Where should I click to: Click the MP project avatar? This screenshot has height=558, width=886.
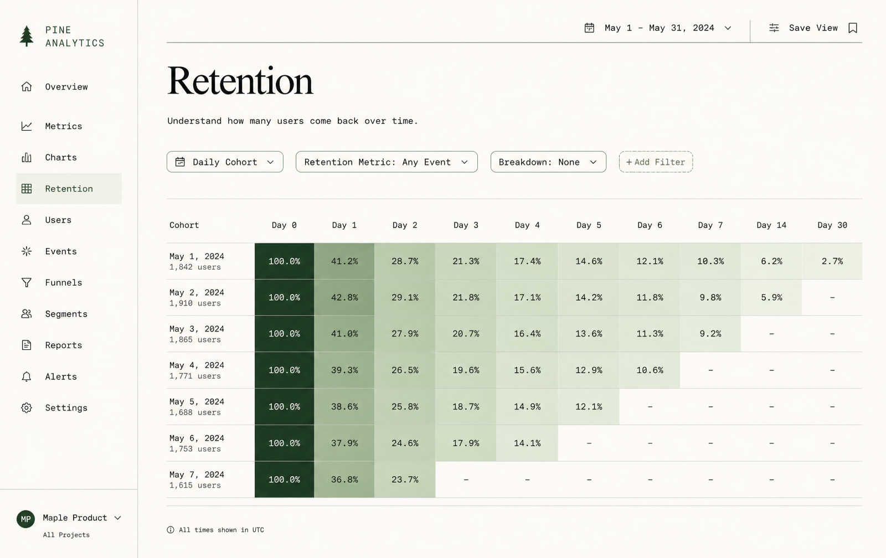coord(25,519)
